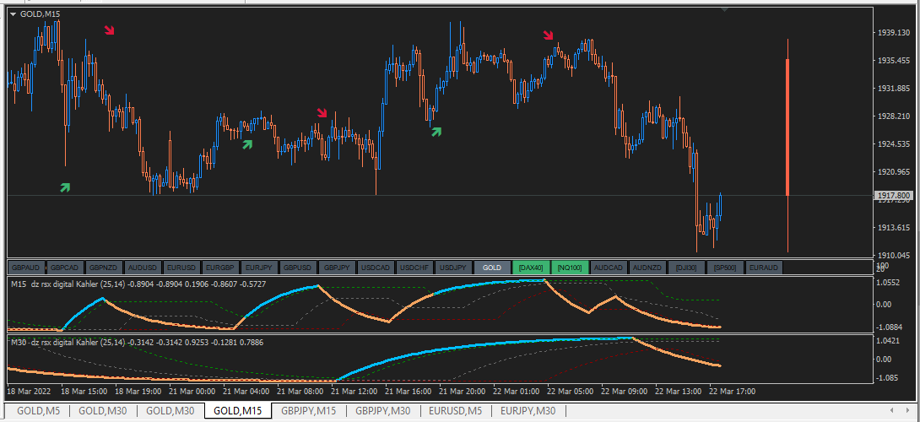
Task: Click the red sell arrow near 18 Mar 19:00
Action: coord(110,30)
